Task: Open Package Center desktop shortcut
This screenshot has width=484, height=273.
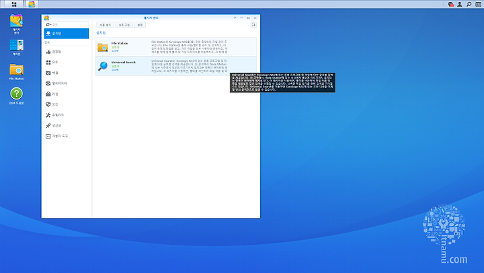Action: (x=16, y=24)
